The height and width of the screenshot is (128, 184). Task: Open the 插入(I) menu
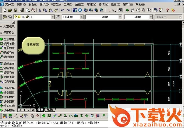44,4
